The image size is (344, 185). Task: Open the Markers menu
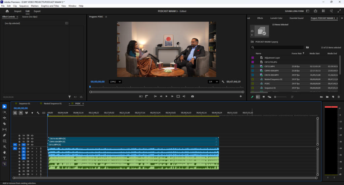[x=35, y=6]
